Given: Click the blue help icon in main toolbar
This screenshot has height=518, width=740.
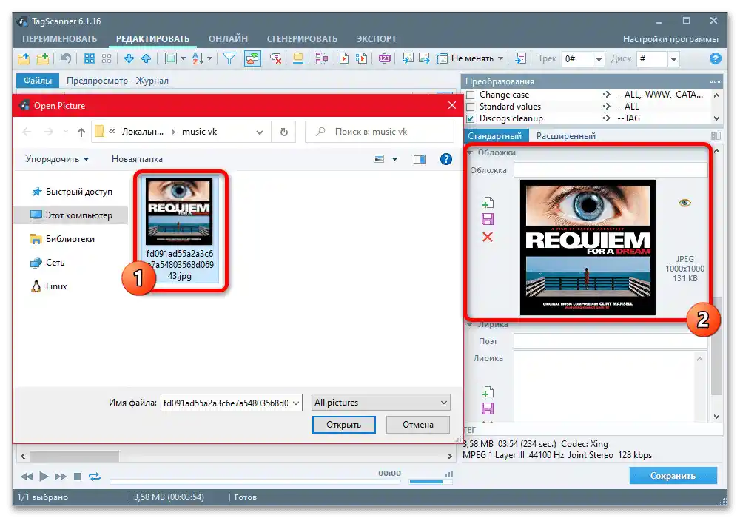Looking at the screenshot, I should pos(715,58).
